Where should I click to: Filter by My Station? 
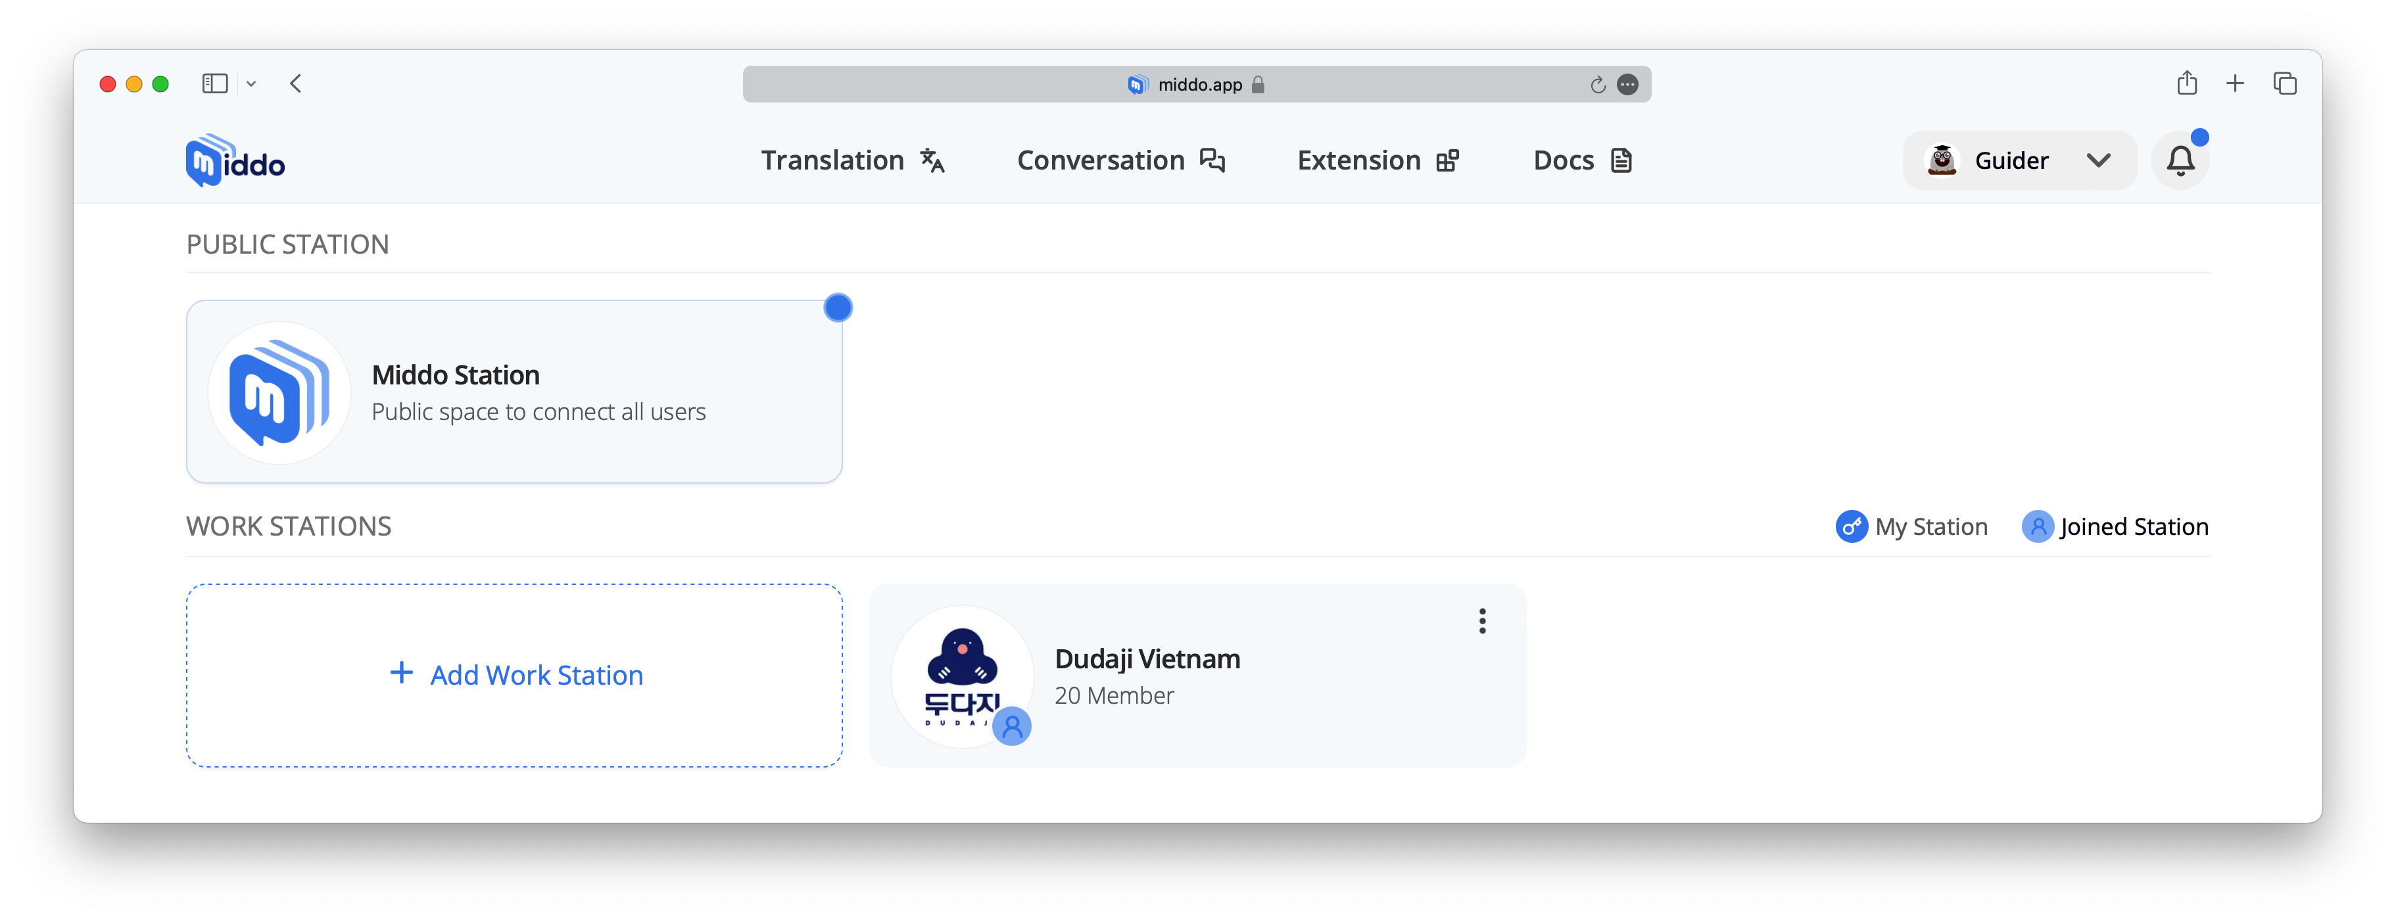point(1911,526)
